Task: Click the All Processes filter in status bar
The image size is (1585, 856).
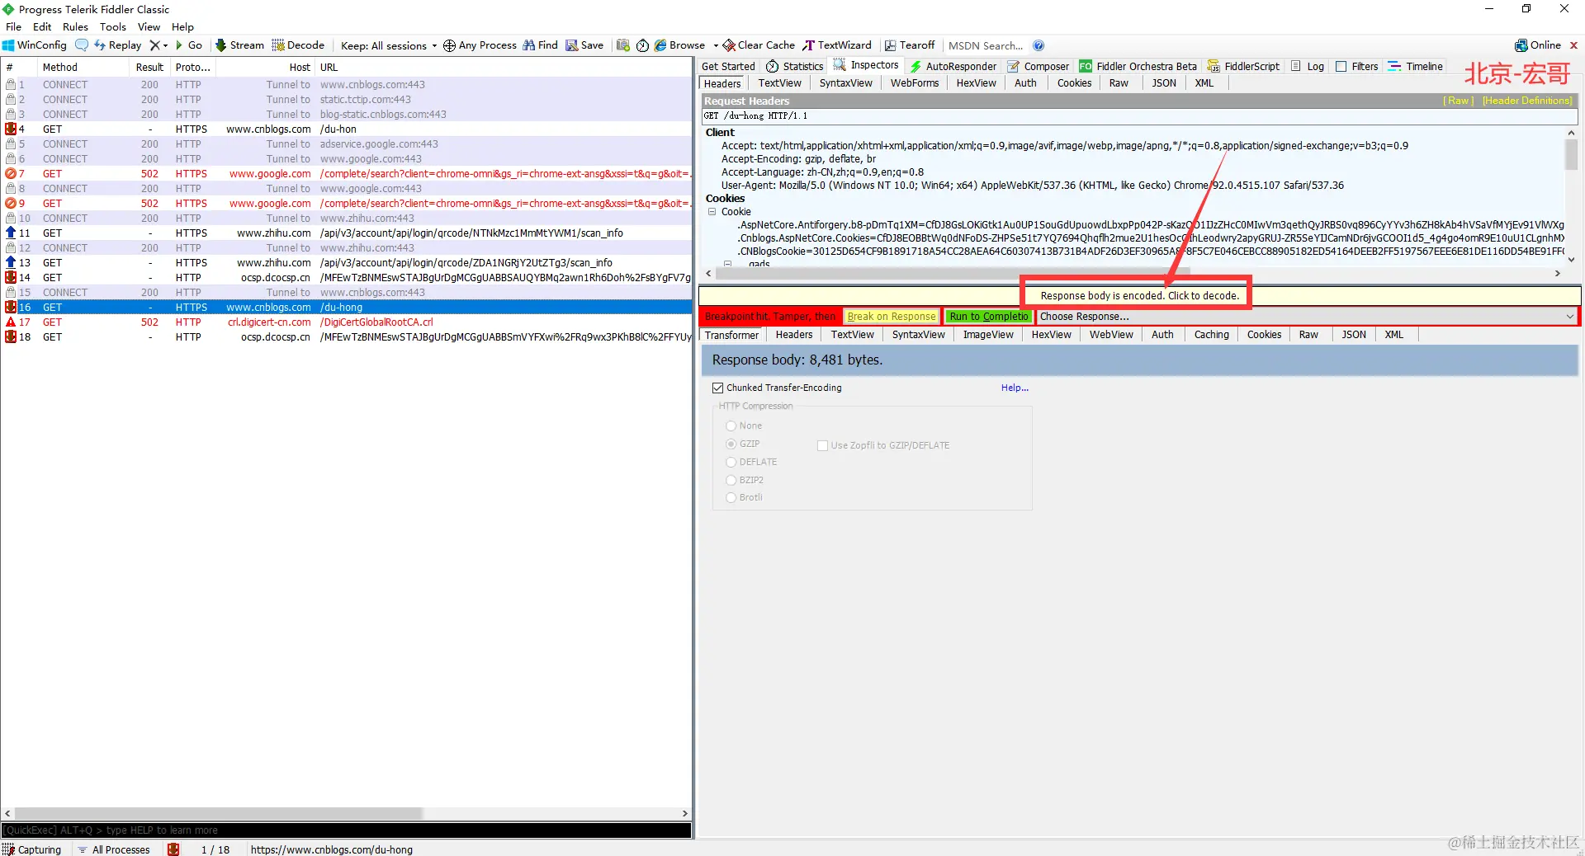Action: (114, 849)
